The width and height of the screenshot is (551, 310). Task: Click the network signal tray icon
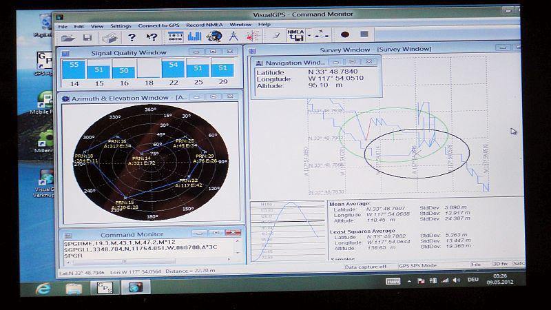(x=445, y=280)
